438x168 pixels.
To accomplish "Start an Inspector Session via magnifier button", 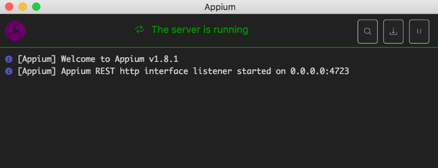I will tap(368, 32).
